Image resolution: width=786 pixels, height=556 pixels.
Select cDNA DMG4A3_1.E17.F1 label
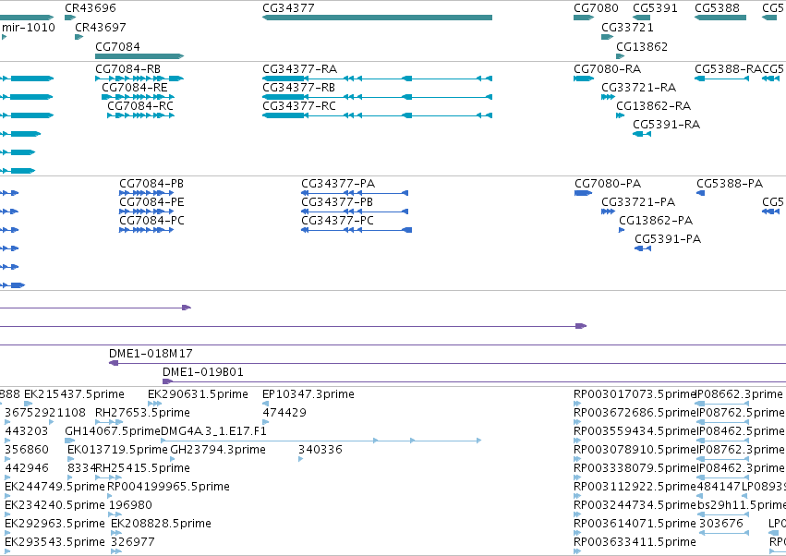click(213, 431)
